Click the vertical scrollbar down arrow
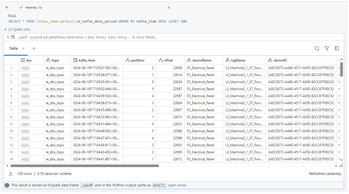The image size is (349, 194). [341, 159]
